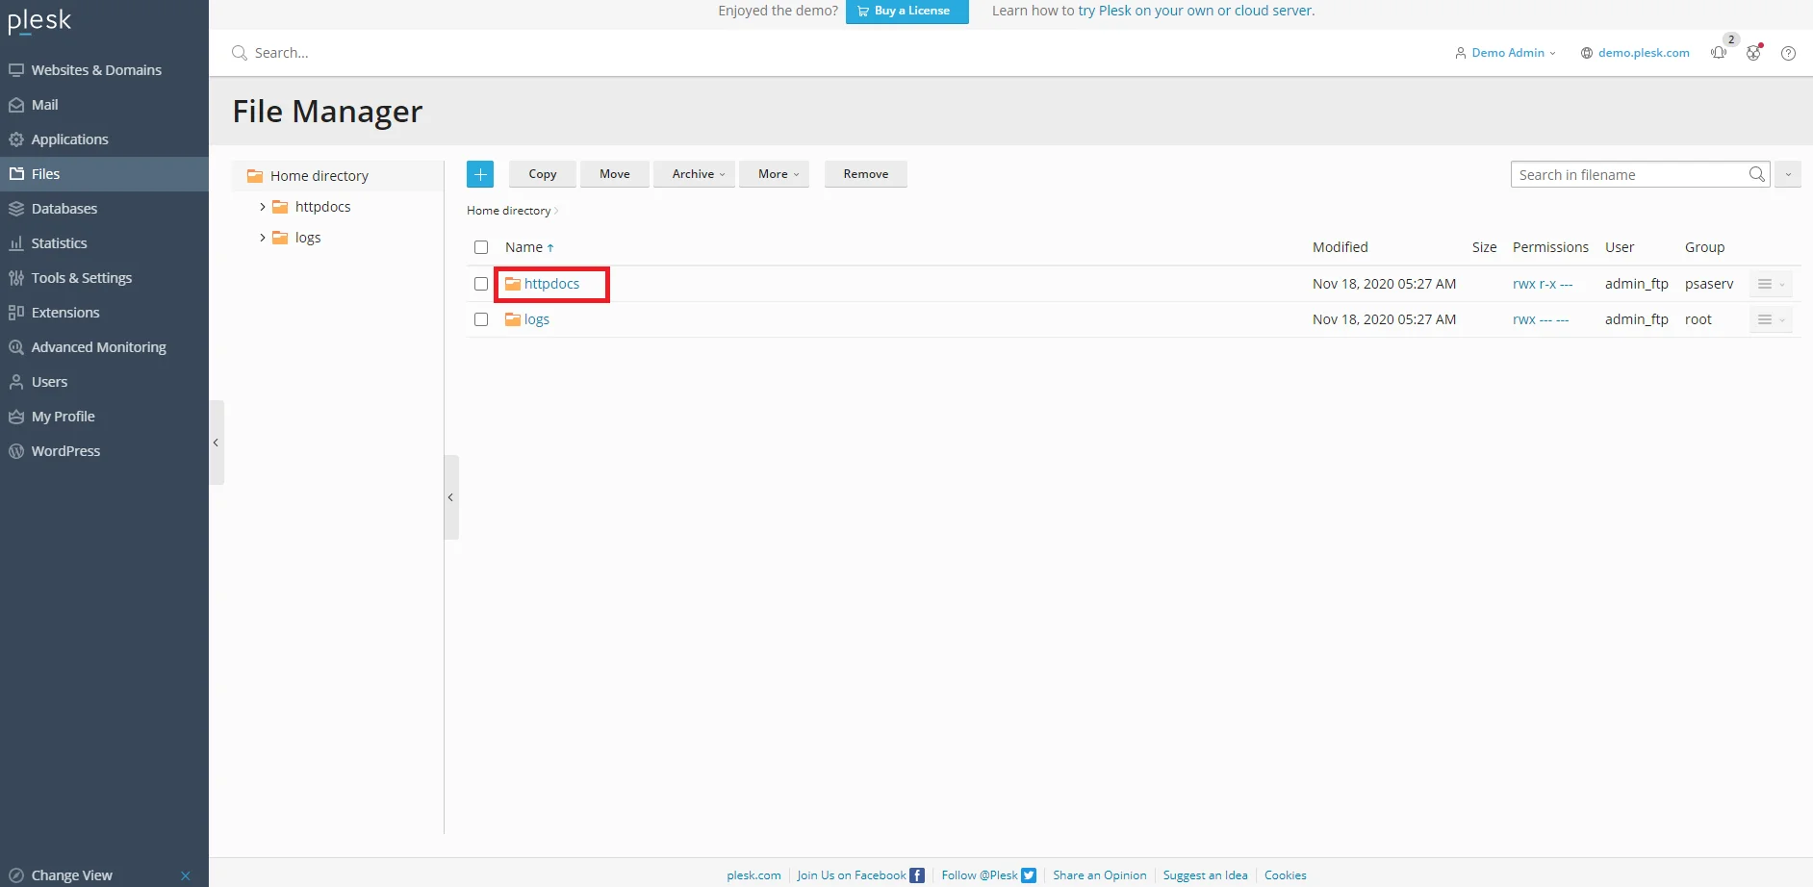This screenshot has width=1813, height=887.
Task: Click the blue plus add-file button
Action: (x=479, y=174)
